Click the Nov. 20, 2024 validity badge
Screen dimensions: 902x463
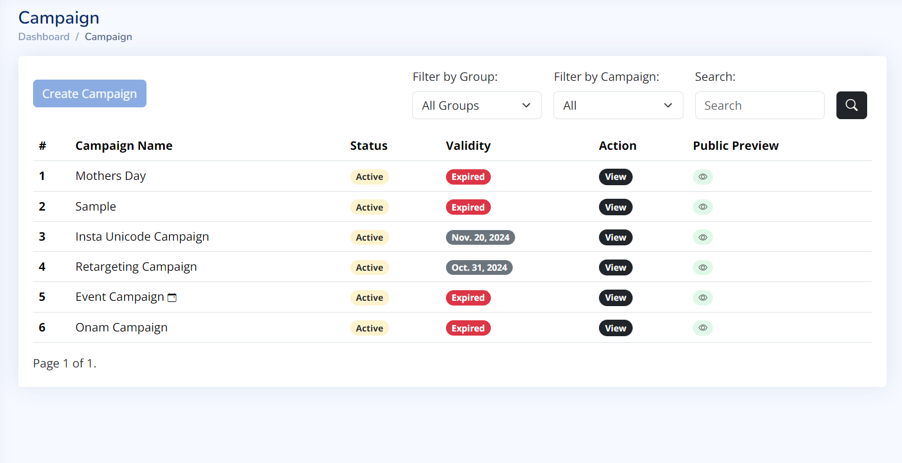pos(480,237)
